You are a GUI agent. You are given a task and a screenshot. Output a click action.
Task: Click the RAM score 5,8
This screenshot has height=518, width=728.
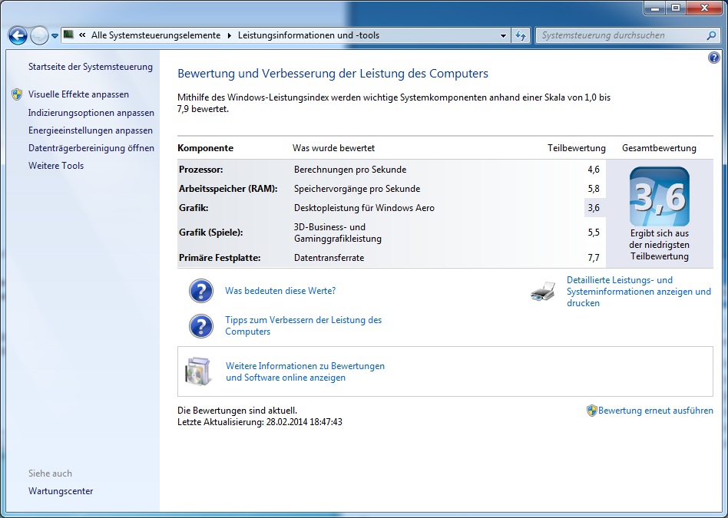[594, 189]
